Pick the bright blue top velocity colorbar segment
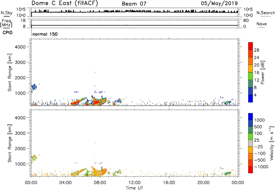 (x=251, y=117)
